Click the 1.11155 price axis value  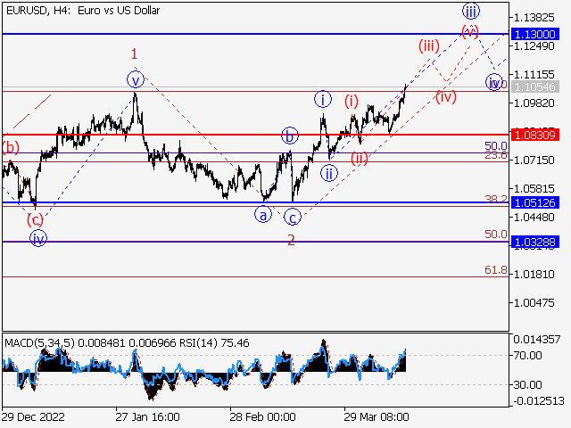534,75
